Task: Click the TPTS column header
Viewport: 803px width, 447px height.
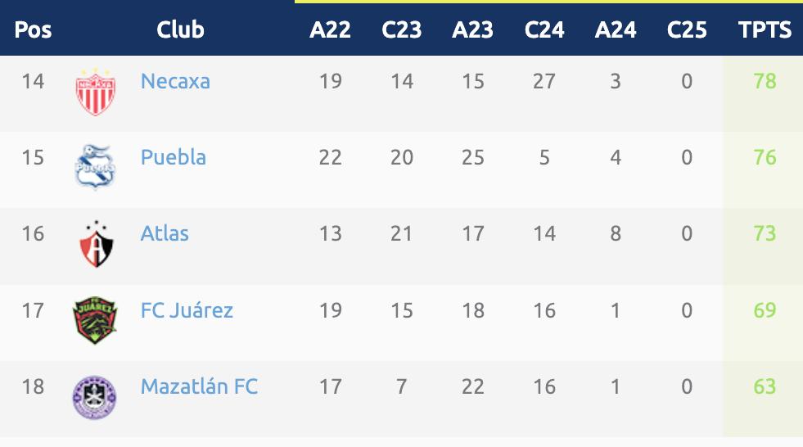Action: 765,30
